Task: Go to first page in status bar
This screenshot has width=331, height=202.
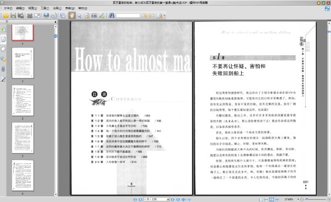Action: click(135, 199)
